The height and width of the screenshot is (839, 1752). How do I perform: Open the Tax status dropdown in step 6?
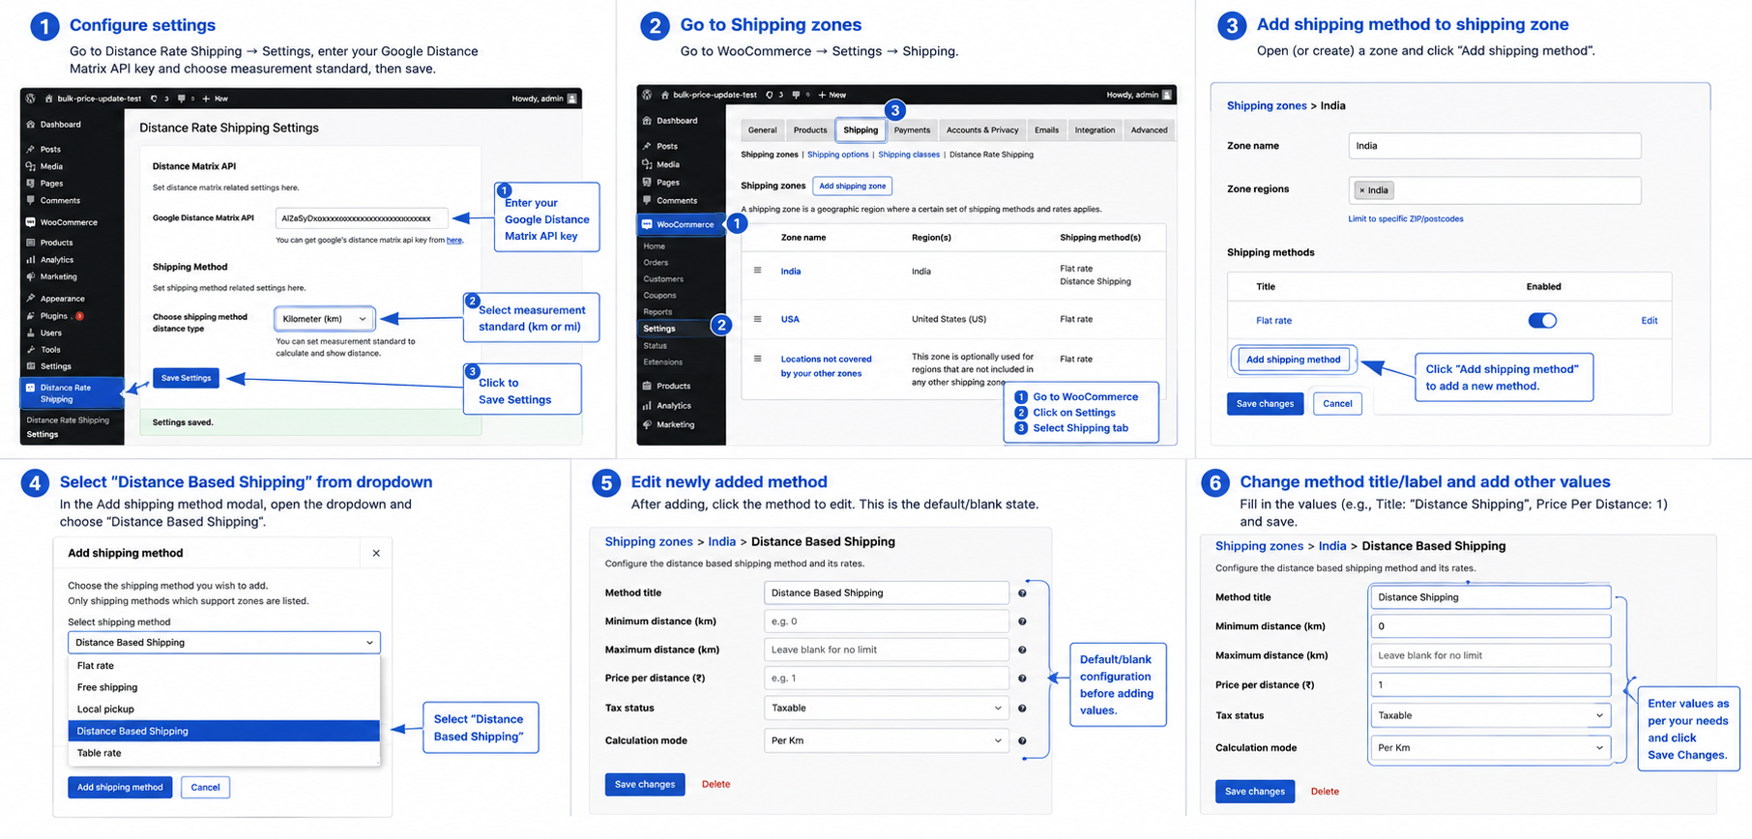pyautogui.click(x=1491, y=716)
